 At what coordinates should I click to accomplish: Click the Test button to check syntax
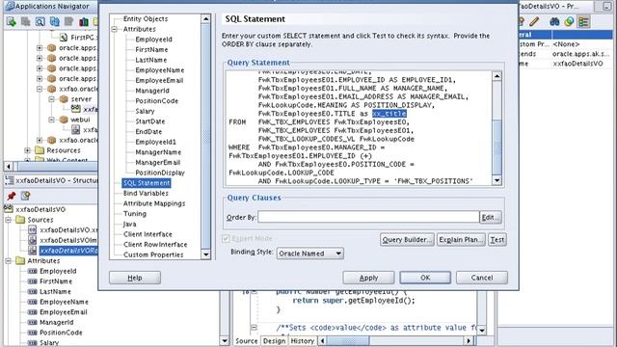pos(497,240)
